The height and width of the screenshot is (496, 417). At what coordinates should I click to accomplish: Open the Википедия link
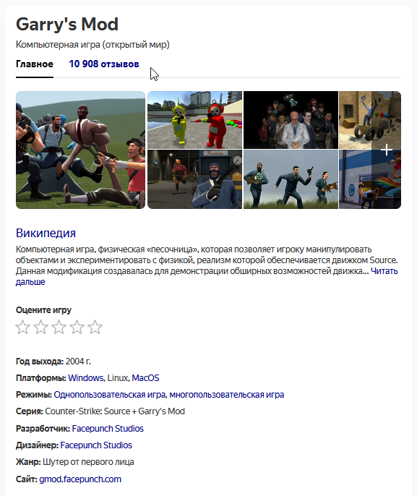tap(46, 233)
